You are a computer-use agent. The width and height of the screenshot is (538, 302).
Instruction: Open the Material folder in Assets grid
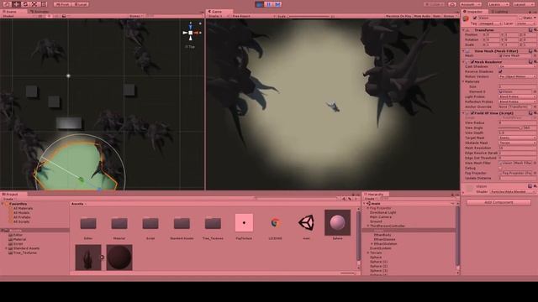[x=119, y=224]
